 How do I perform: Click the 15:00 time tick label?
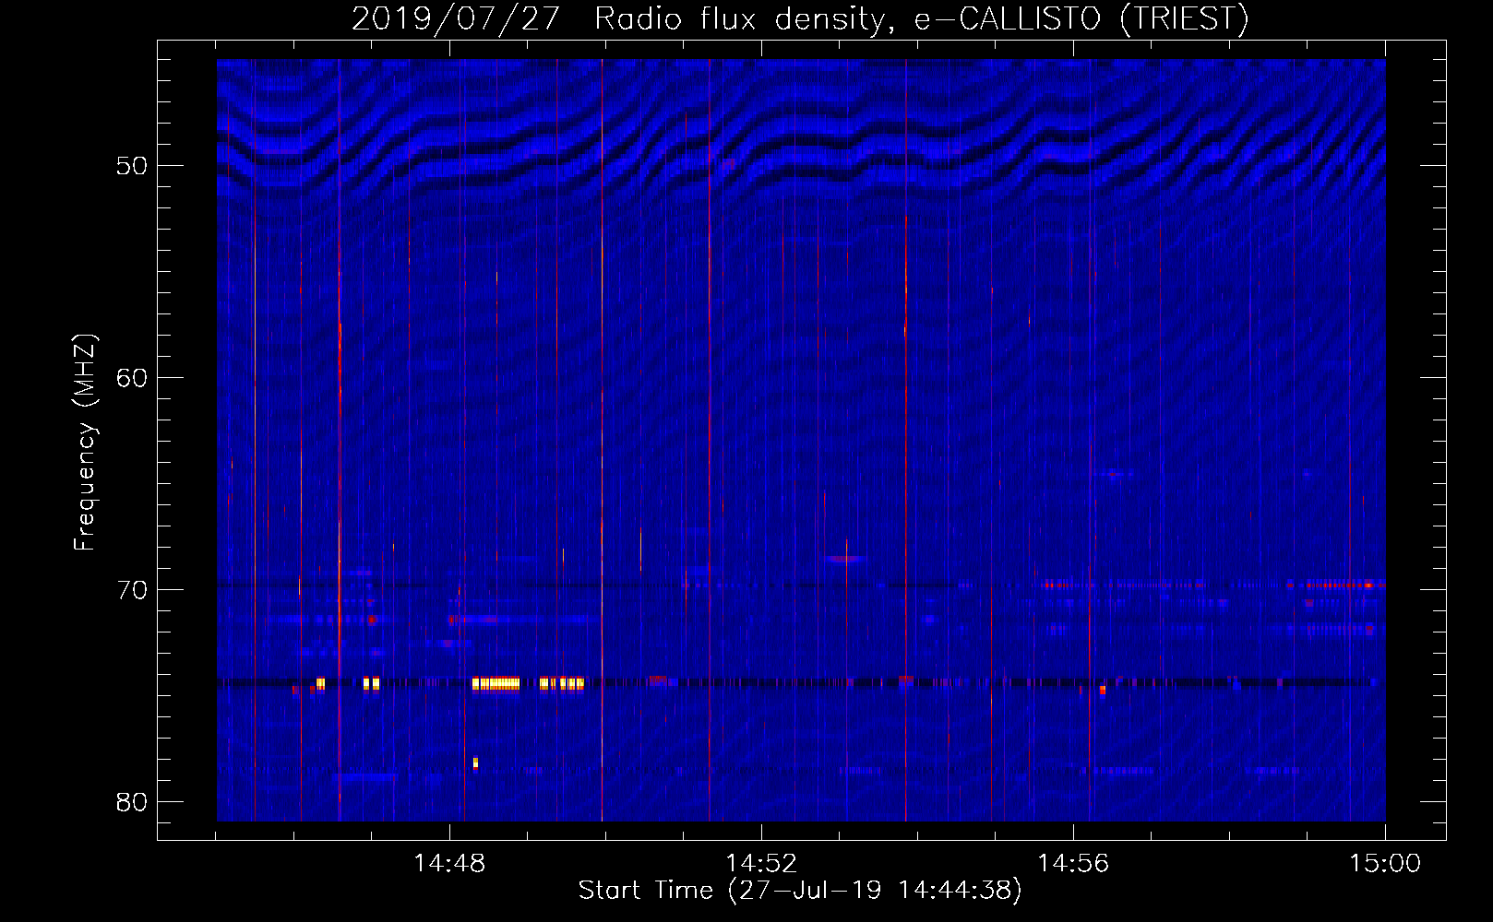[1385, 864]
